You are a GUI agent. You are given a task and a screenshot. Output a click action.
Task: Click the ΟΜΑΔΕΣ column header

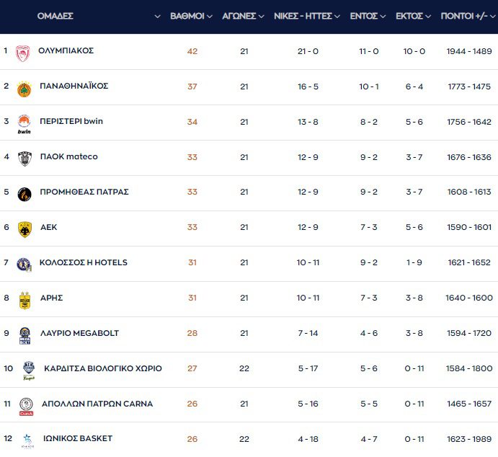(55, 16)
